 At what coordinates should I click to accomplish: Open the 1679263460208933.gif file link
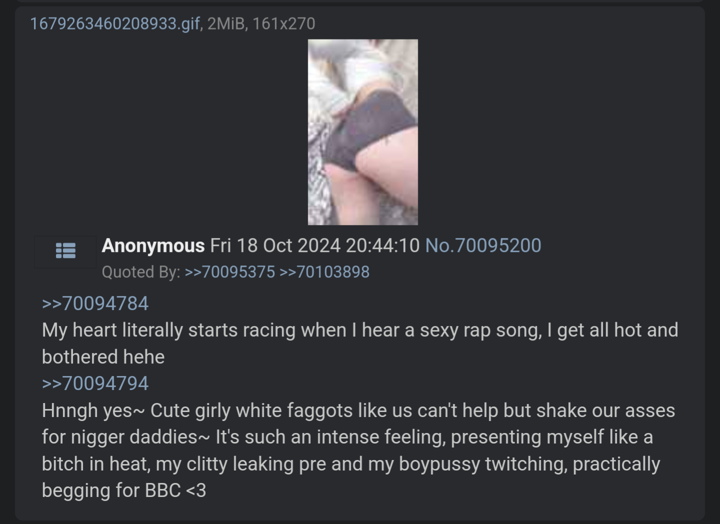115,23
